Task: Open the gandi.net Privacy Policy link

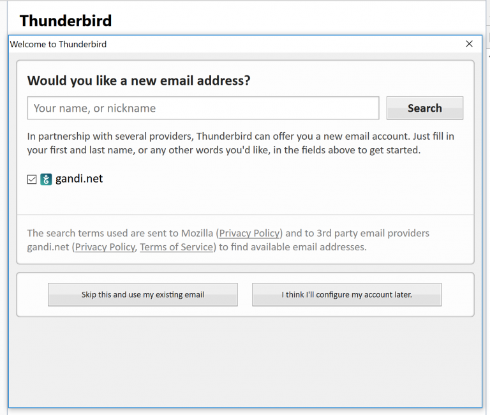Action: pos(105,247)
